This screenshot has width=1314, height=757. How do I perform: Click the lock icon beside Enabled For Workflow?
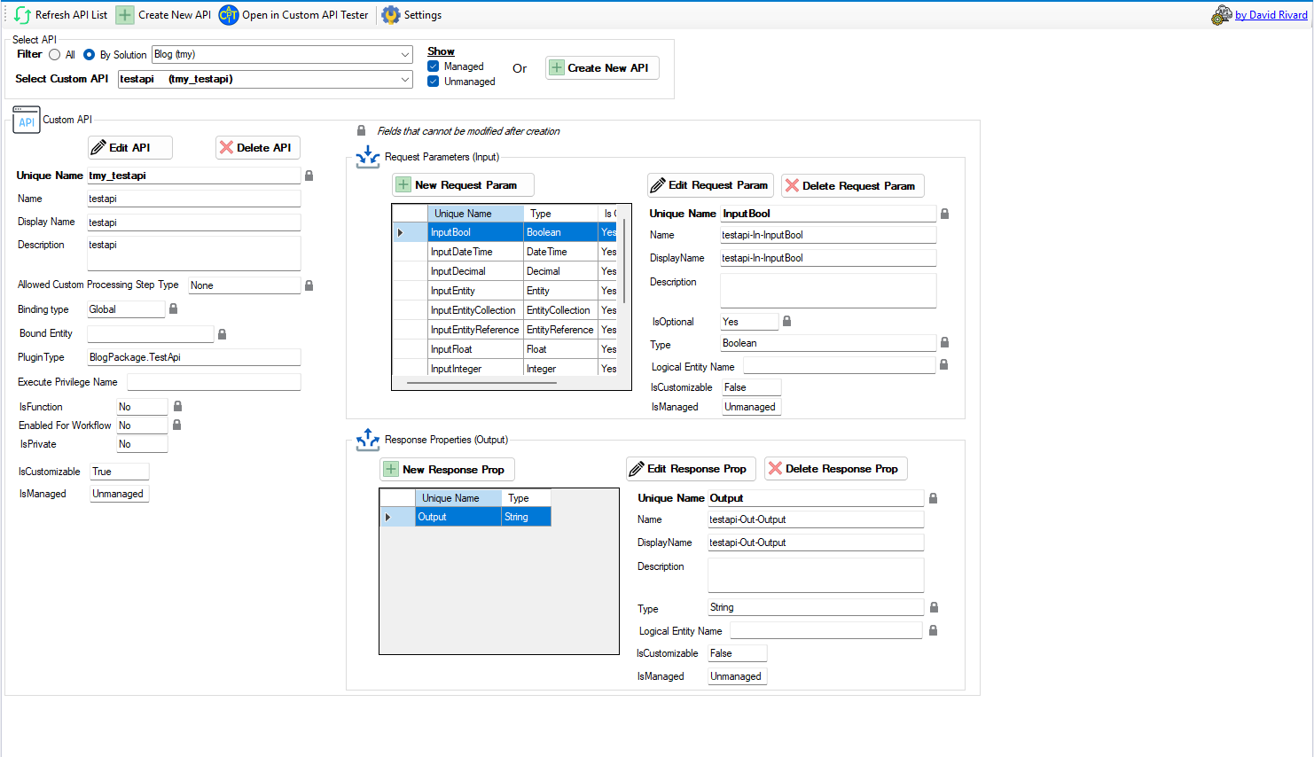tap(176, 425)
